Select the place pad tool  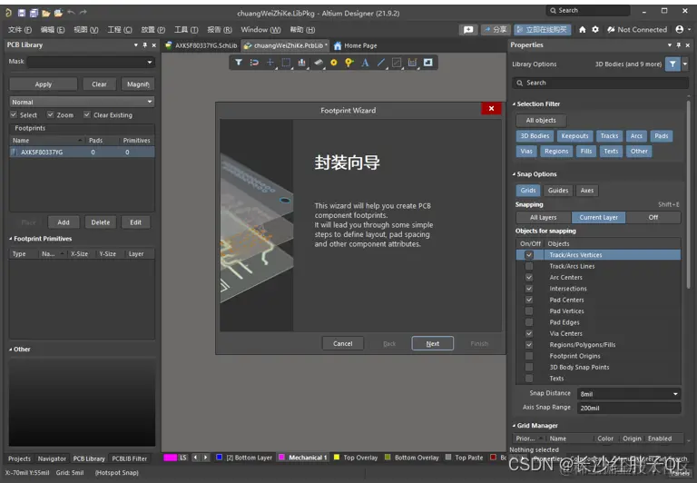tap(333, 63)
